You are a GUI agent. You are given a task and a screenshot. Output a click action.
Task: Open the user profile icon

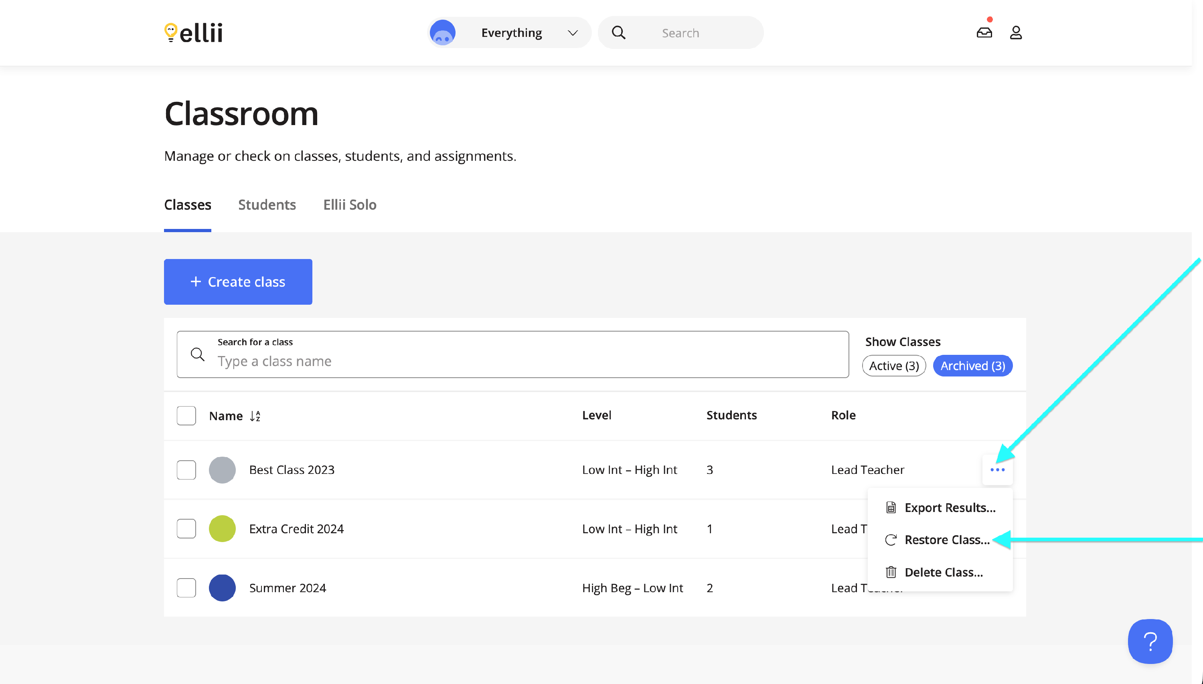click(x=1016, y=32)
